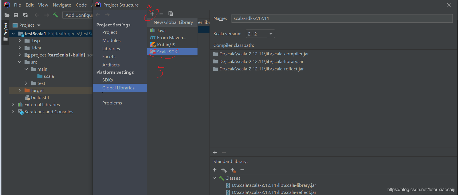Expand External Libraries node
The image size is (458, 195).
pyautogui.click(x=13, y=104)
